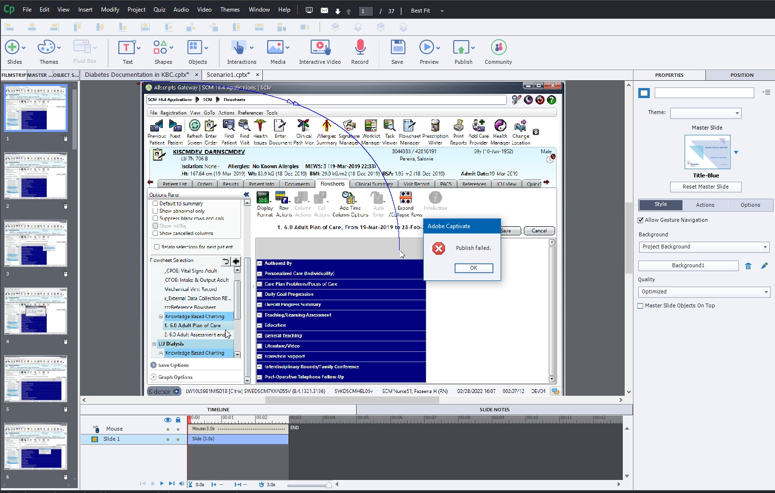Toggle timeline eye visibility header

click(x=168, y=420)
